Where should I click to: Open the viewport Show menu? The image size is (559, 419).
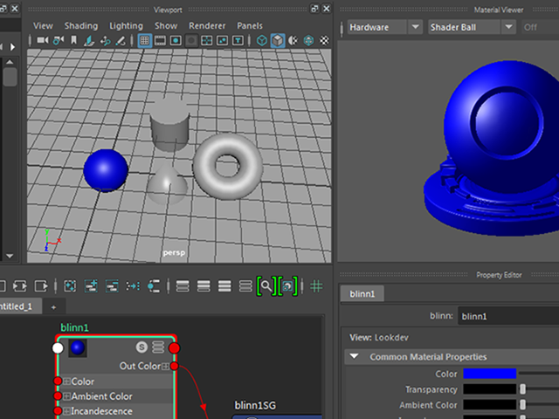[x=166, y=26]
